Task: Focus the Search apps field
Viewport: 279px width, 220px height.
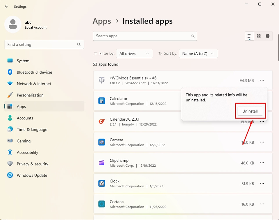Action: click(x=145, y=36)
